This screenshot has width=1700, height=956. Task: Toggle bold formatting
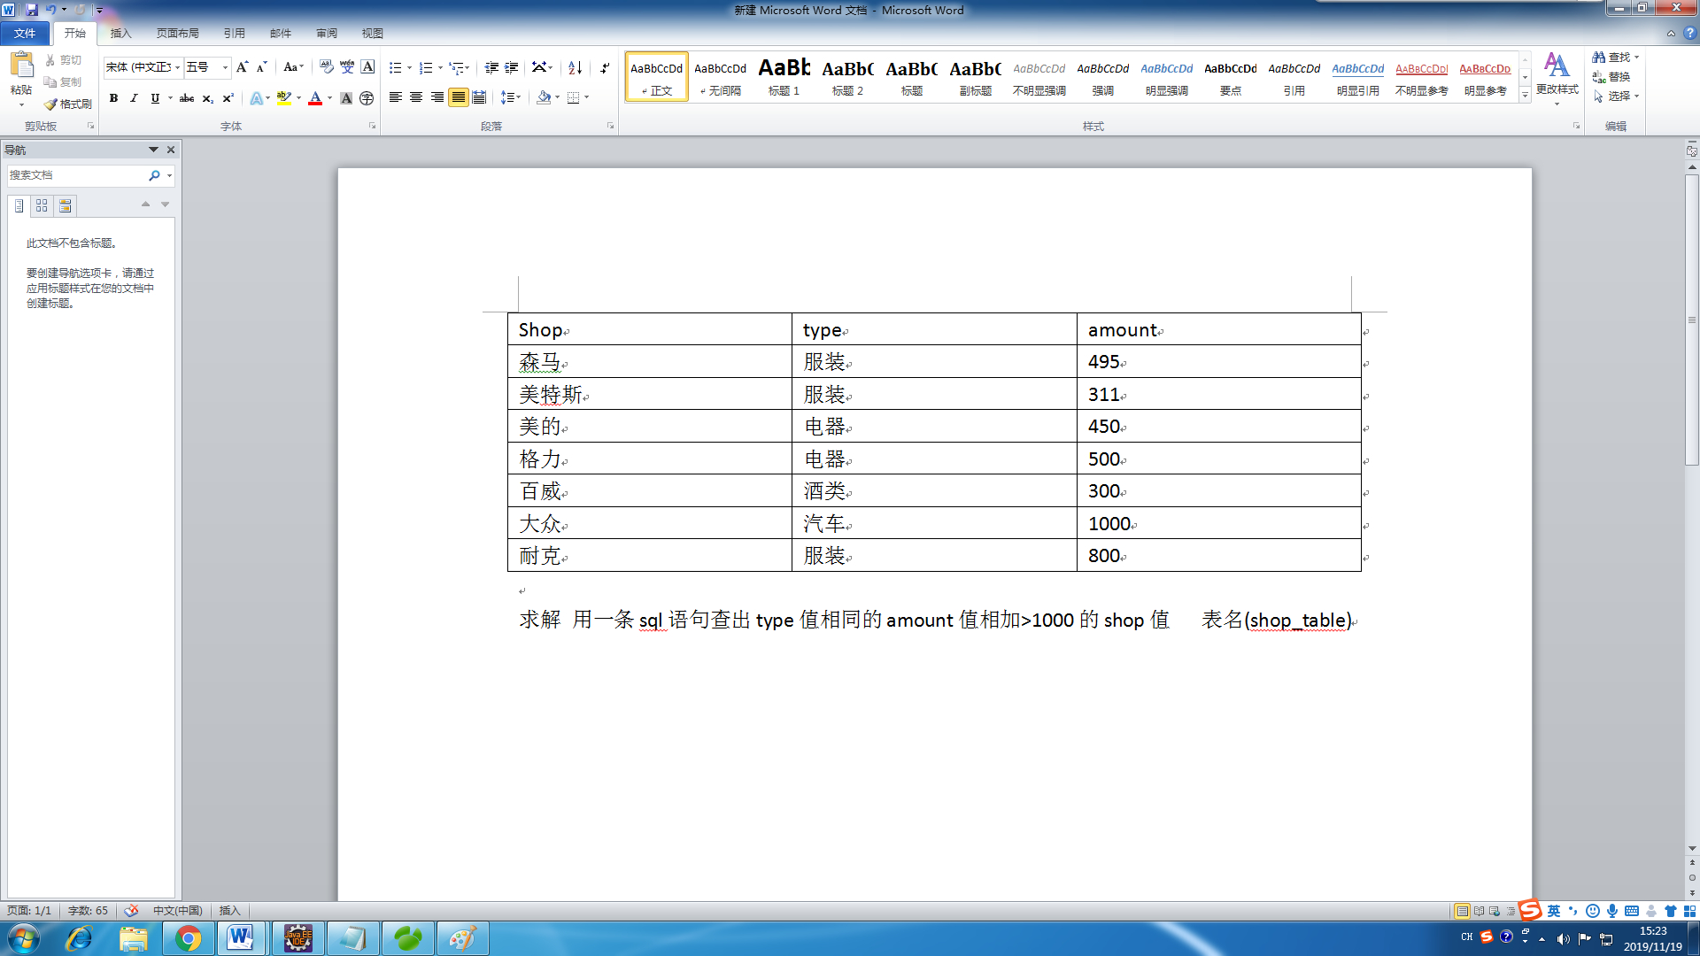click(113, 98)
